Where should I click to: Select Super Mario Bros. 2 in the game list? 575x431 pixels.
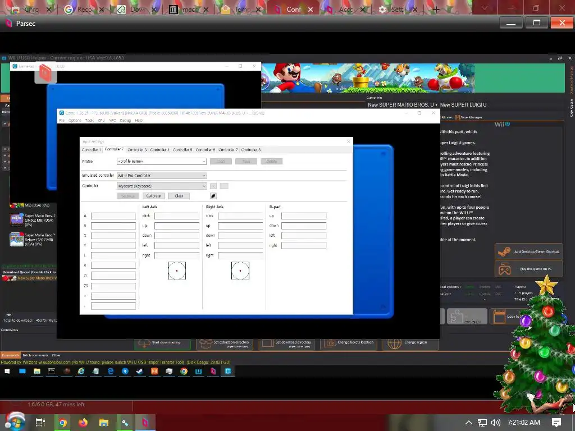(x=33, y=220)
